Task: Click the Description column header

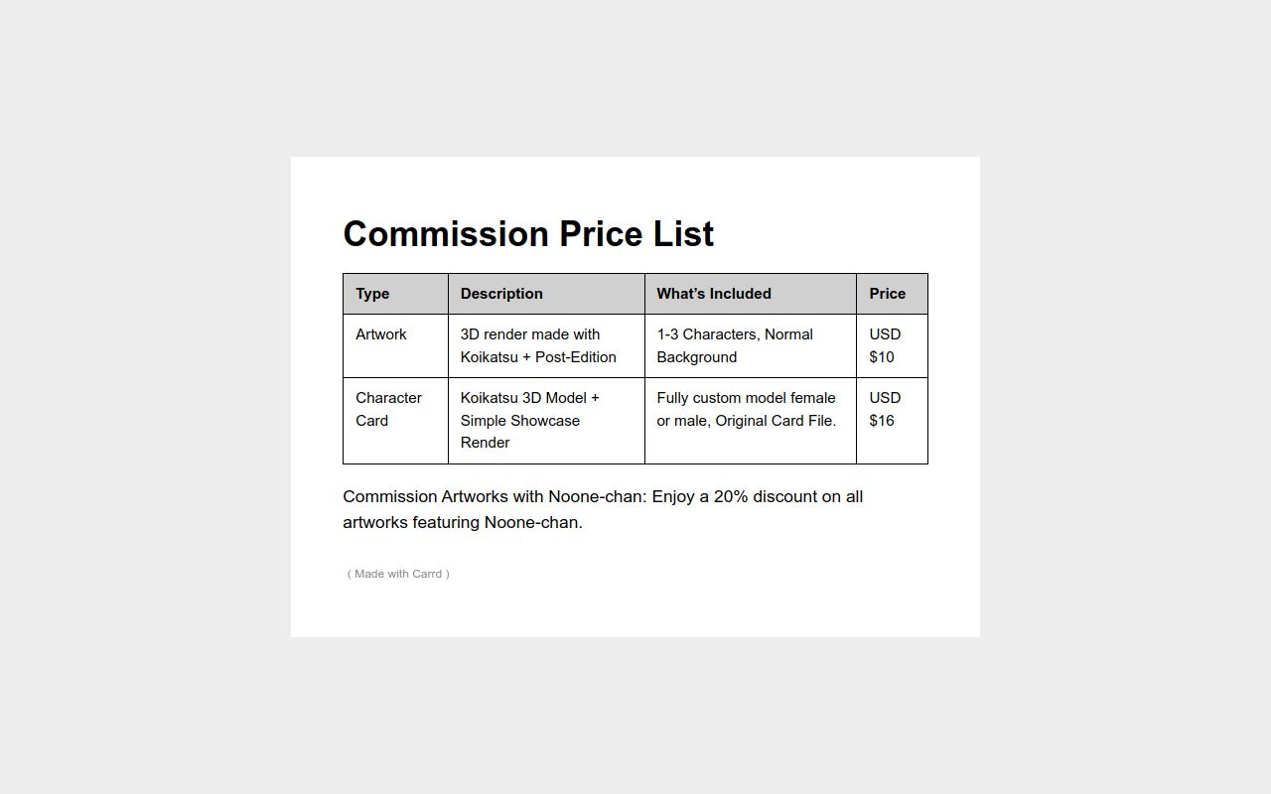Action: coord(501,294)
